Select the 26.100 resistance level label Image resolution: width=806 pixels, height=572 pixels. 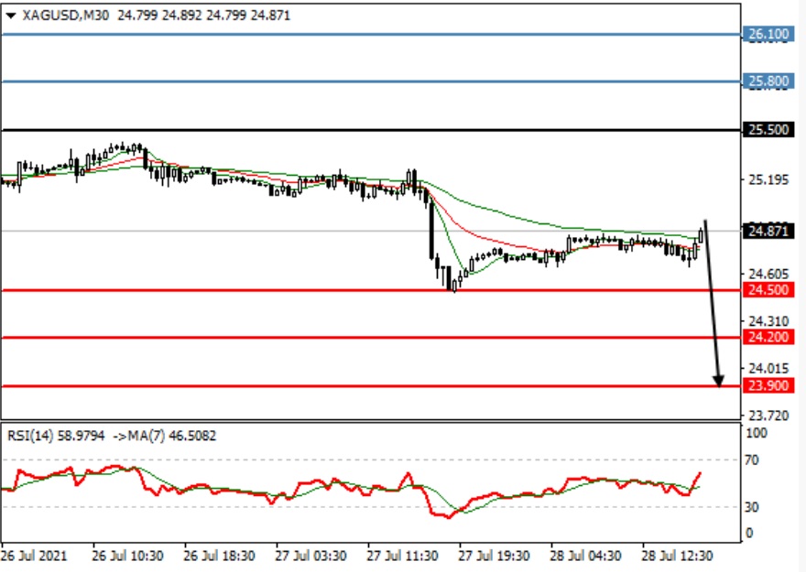click(768, 35)
